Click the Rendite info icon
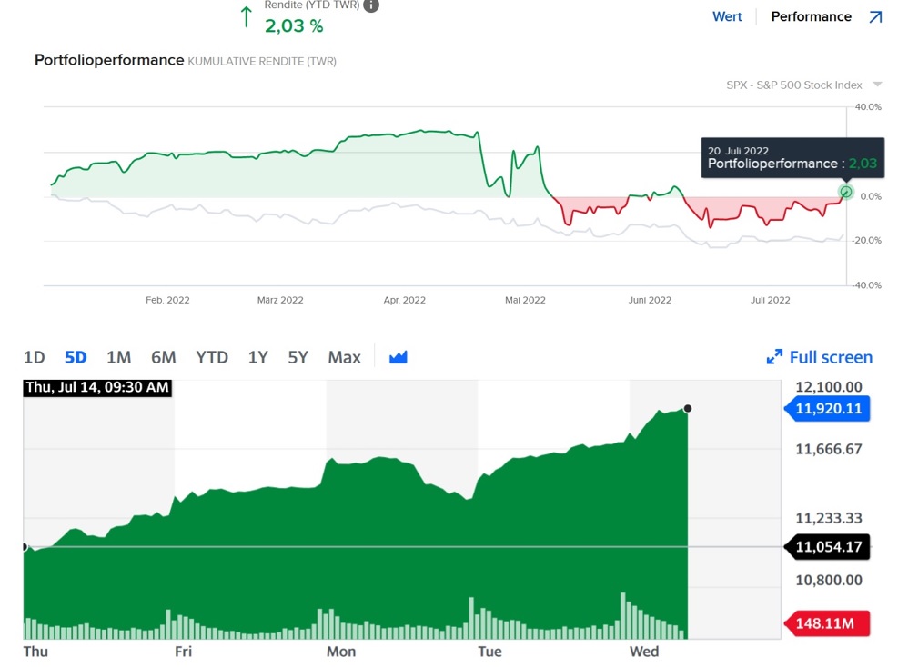The width and height of the screenshot is (898, 667). tap(370, 5)
